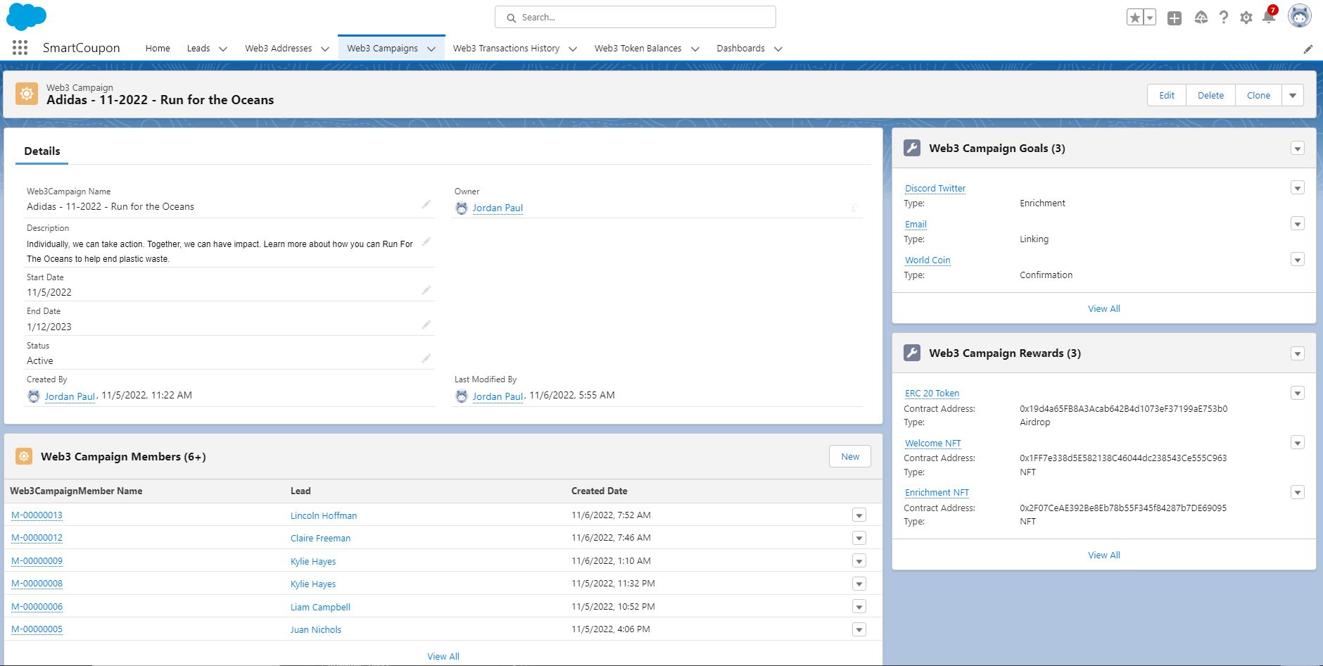1323x666 pixels.
Task: Open the Enrichment NFT reward row menu
Action: tap(1298, 492)
